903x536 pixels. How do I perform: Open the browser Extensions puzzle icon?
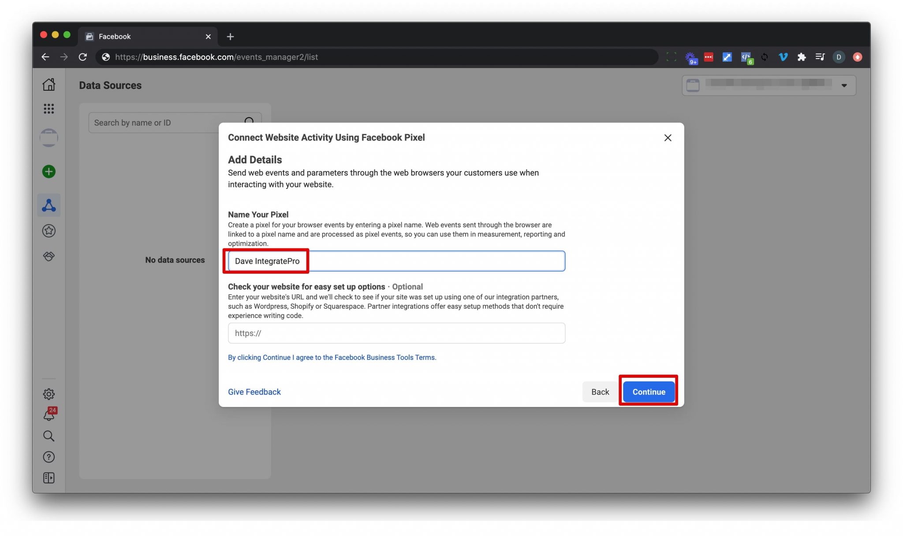(802, 57)
